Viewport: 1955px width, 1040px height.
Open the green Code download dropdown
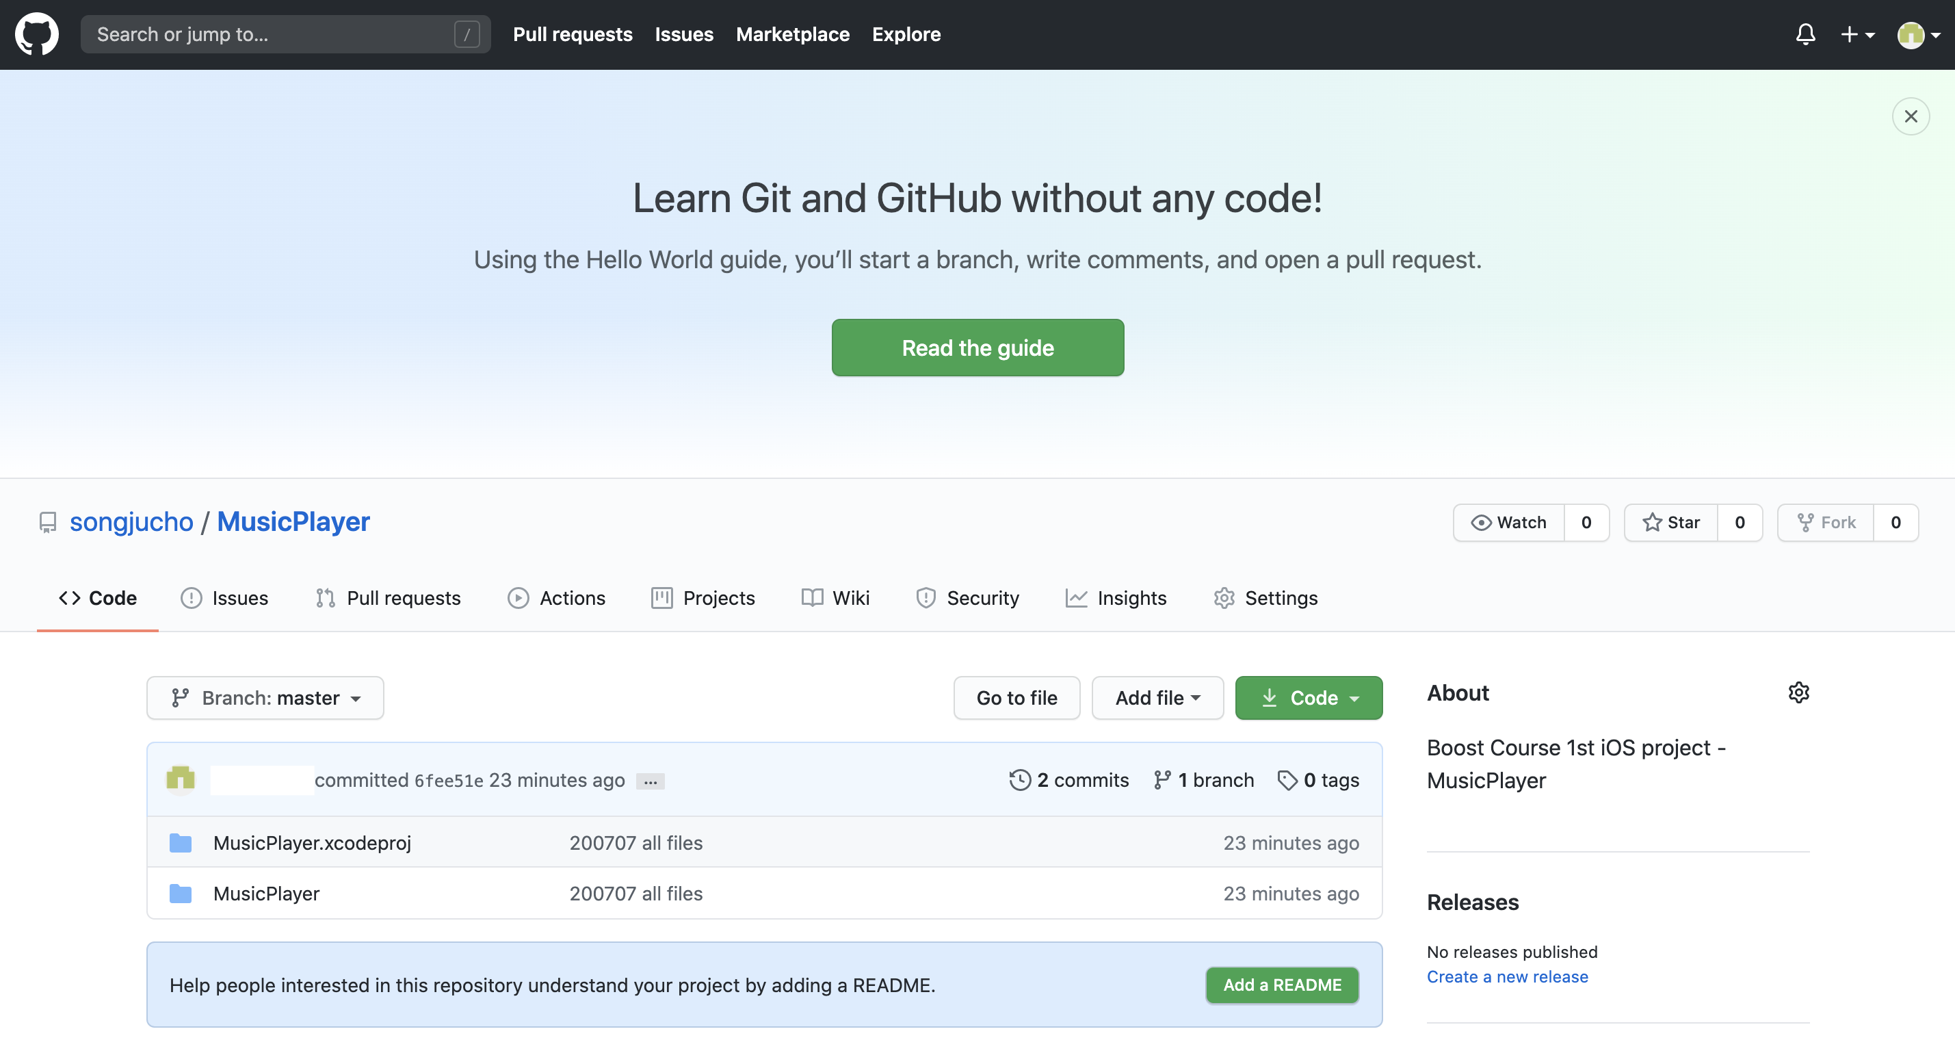click(x=1309, y=698)
